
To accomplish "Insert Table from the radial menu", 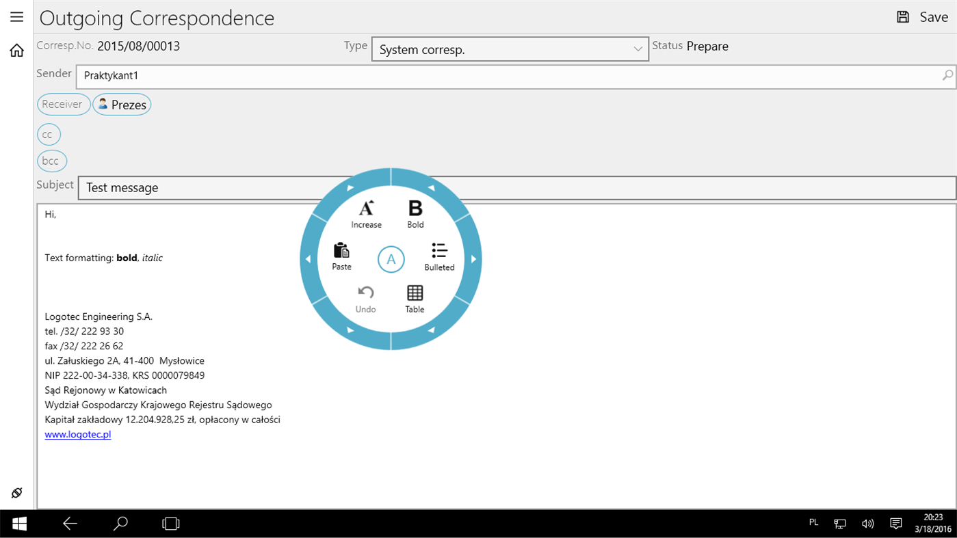I will (x=415, y=299).
